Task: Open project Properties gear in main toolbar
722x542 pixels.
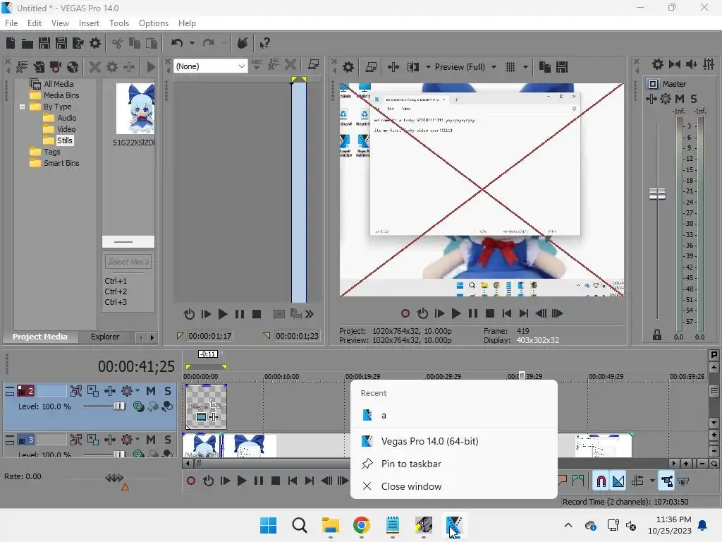Action: click(x=95, y=43)
